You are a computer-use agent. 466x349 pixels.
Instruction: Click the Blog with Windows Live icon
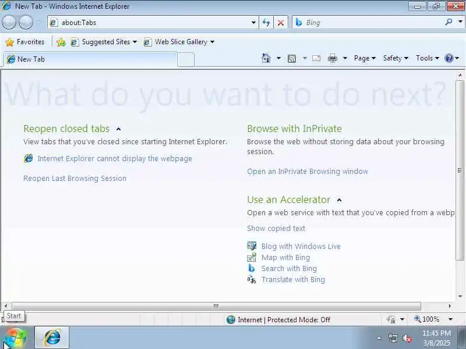[x=252, y=246]
